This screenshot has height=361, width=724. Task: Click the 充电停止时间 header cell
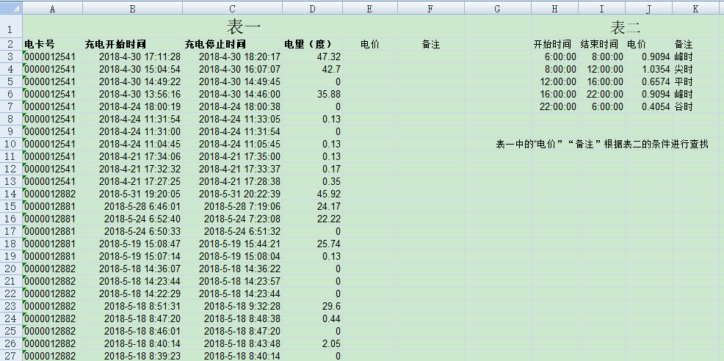(232, 44)
